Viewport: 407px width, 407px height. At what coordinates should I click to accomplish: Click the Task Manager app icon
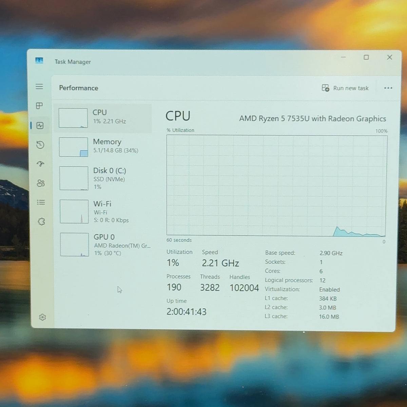pos(39,61)
